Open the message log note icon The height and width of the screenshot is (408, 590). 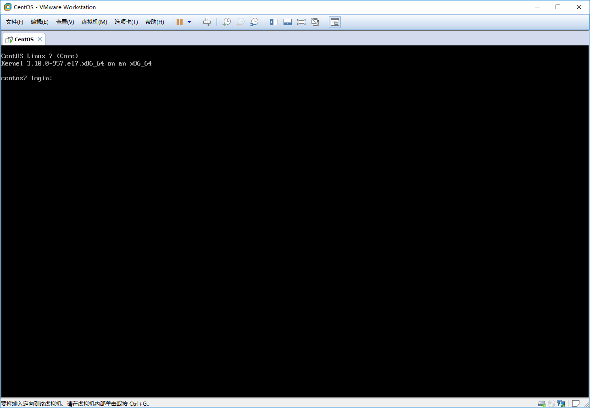coord(575,403)
